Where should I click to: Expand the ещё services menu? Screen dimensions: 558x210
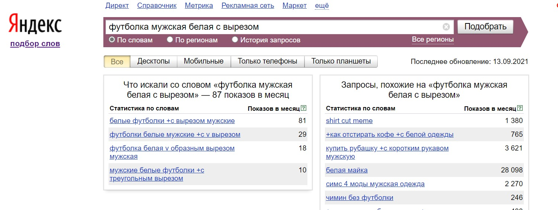(x=322, y=5)
